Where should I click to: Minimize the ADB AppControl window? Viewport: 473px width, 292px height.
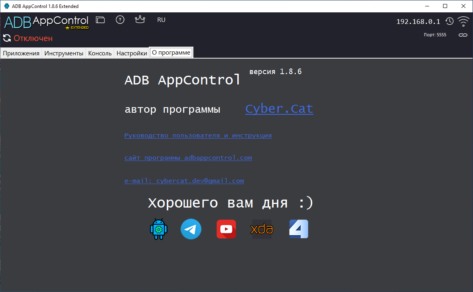point(427,6)
